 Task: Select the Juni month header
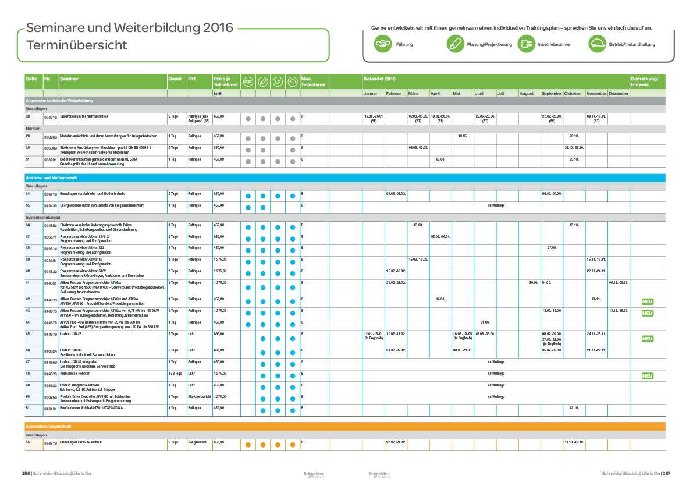coord(479,94)
